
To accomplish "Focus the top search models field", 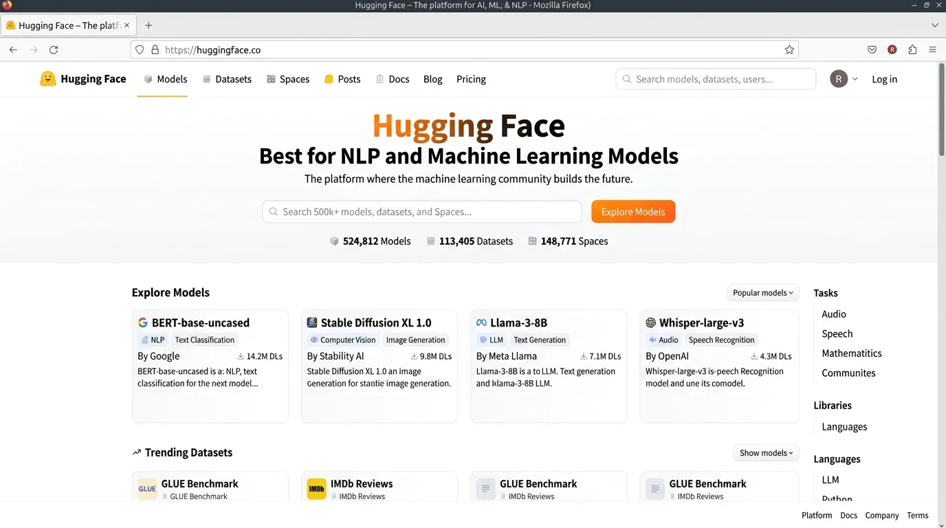I will click(x=716, y=79).
